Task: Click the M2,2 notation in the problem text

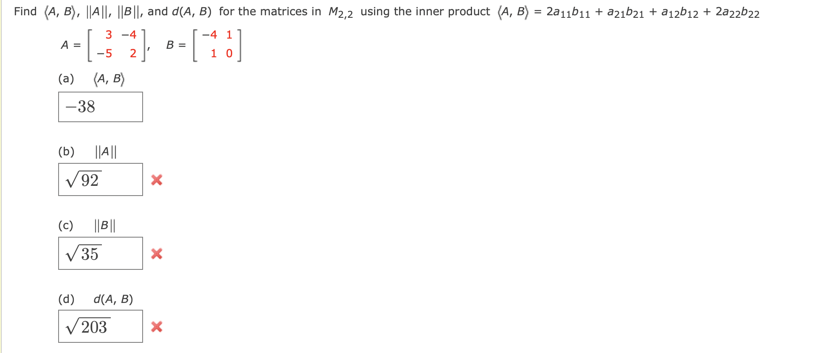Action: click(x=340, y=12)
